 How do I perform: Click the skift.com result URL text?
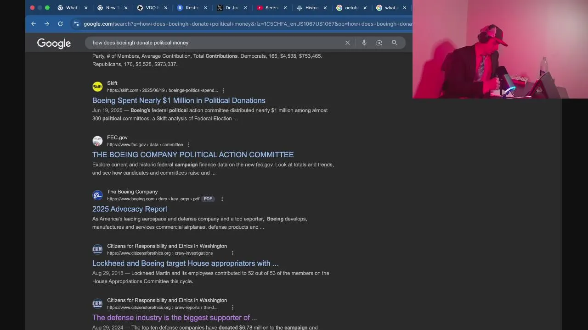(x=162, y=90)
